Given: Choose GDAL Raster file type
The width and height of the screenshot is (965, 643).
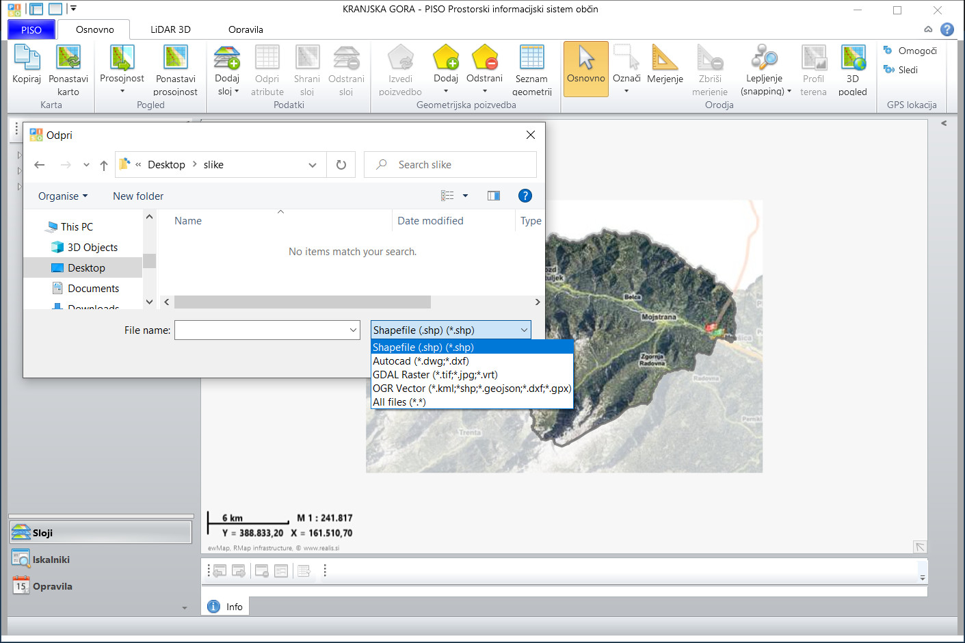Looking at the screenshot, I should (x=472, y=374).
